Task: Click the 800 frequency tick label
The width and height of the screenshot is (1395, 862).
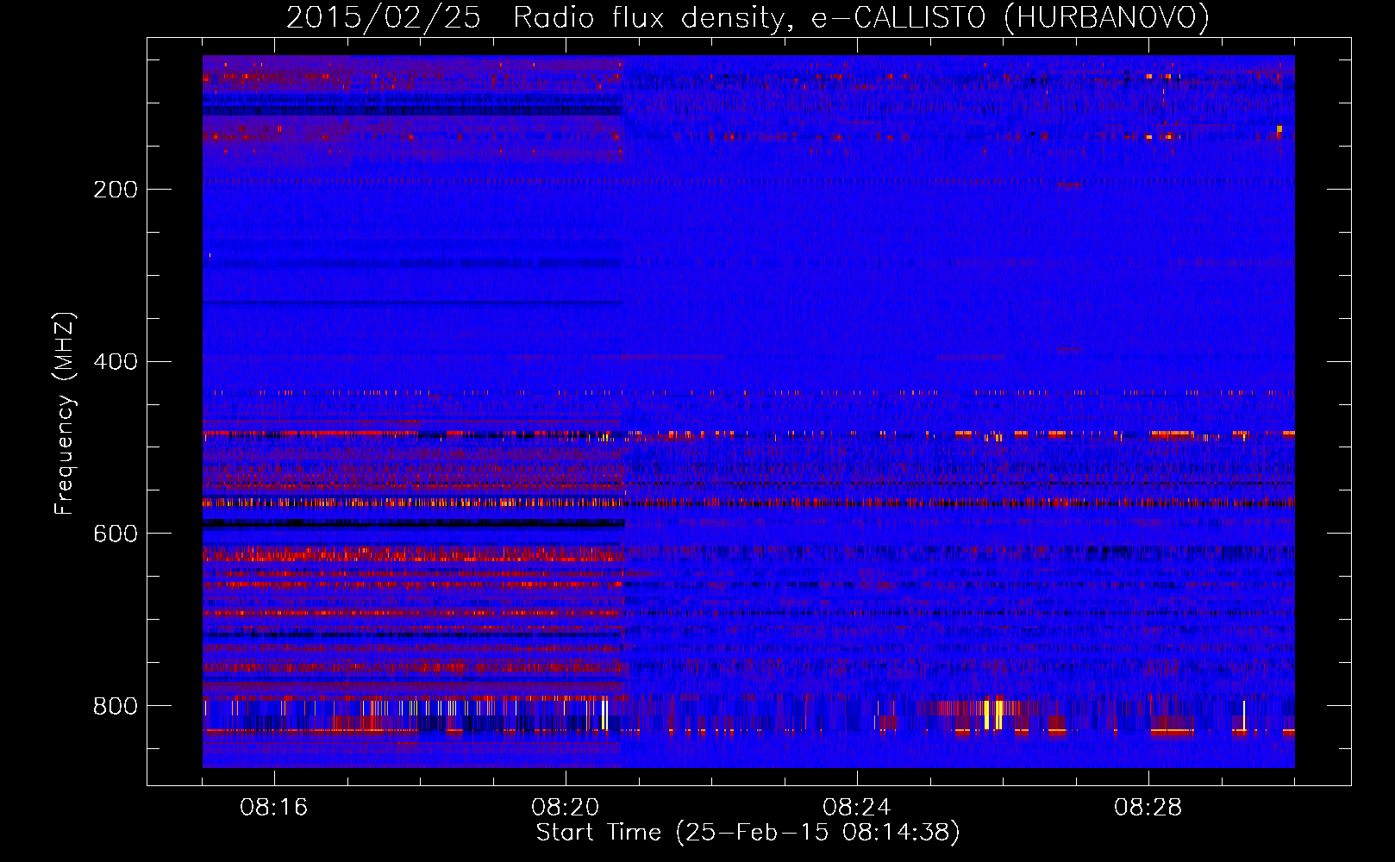Action: [116, 707]
